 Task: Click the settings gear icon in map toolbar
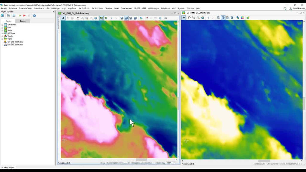tap(160, 18)
